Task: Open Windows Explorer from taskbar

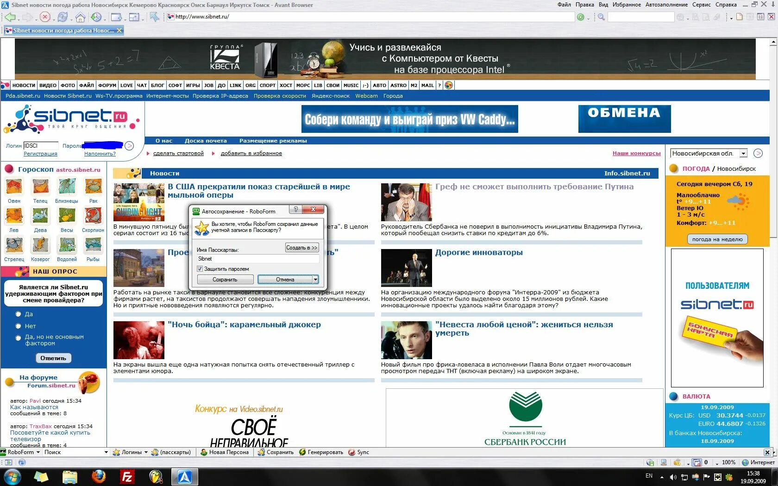Action: pyautogui.click(x=70, y=477)
